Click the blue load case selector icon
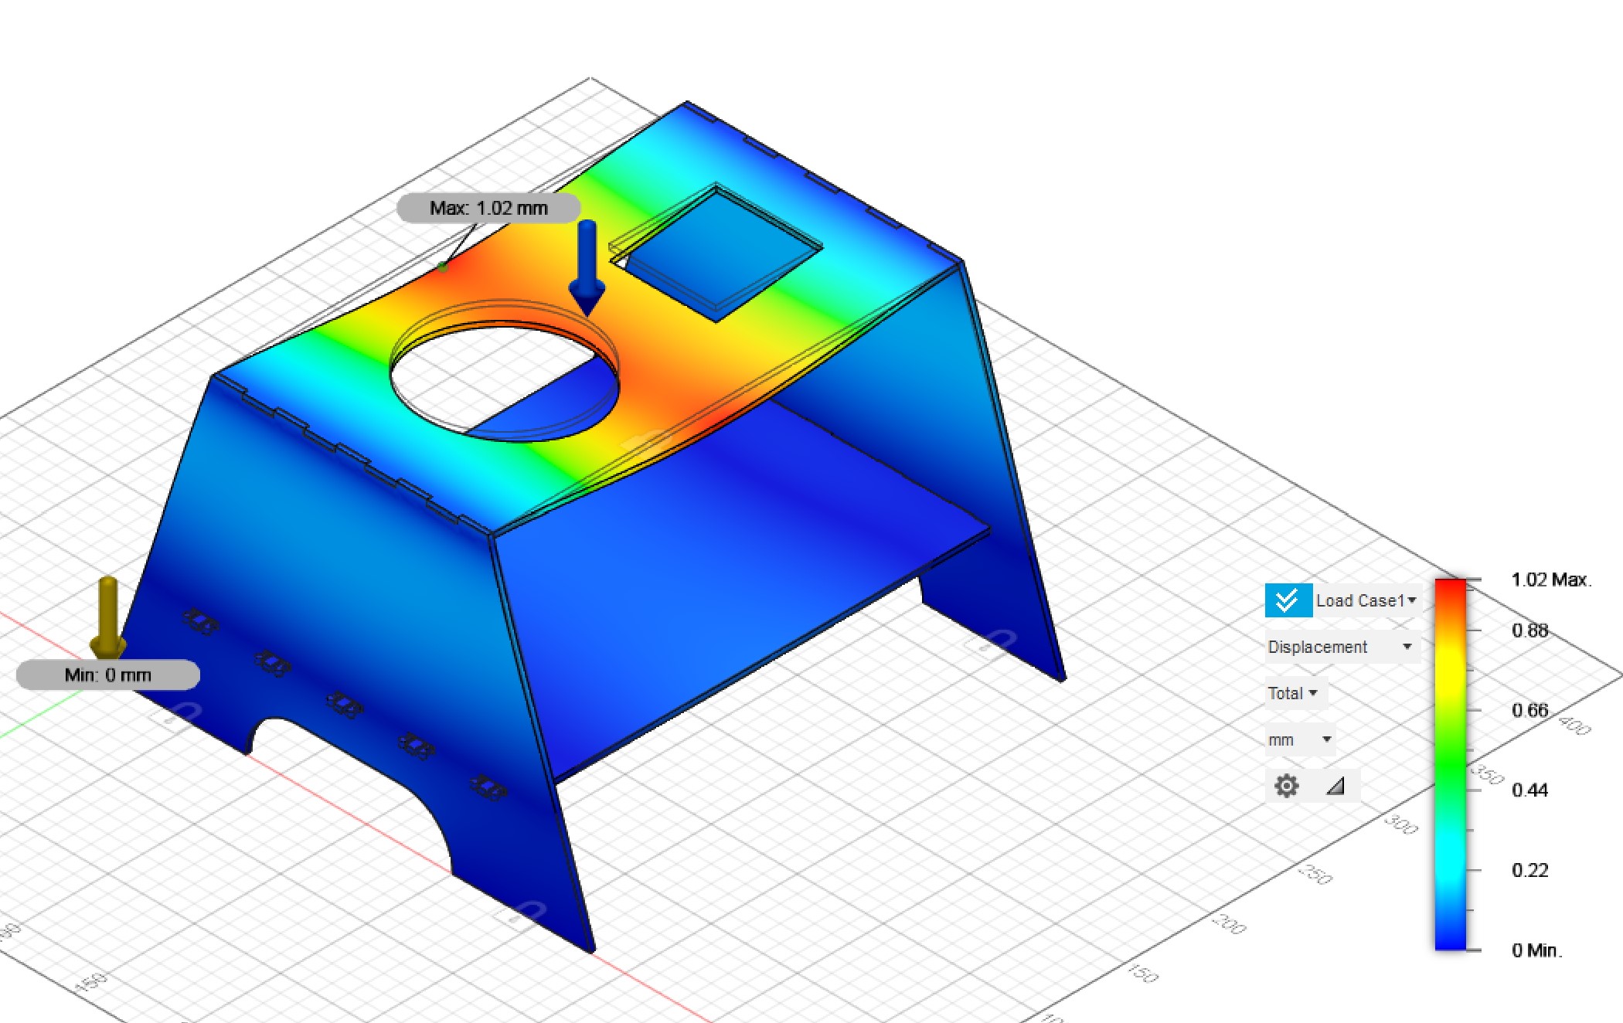The height and width of the screenshot is (1023, 1623). (x=1288, y=600)
